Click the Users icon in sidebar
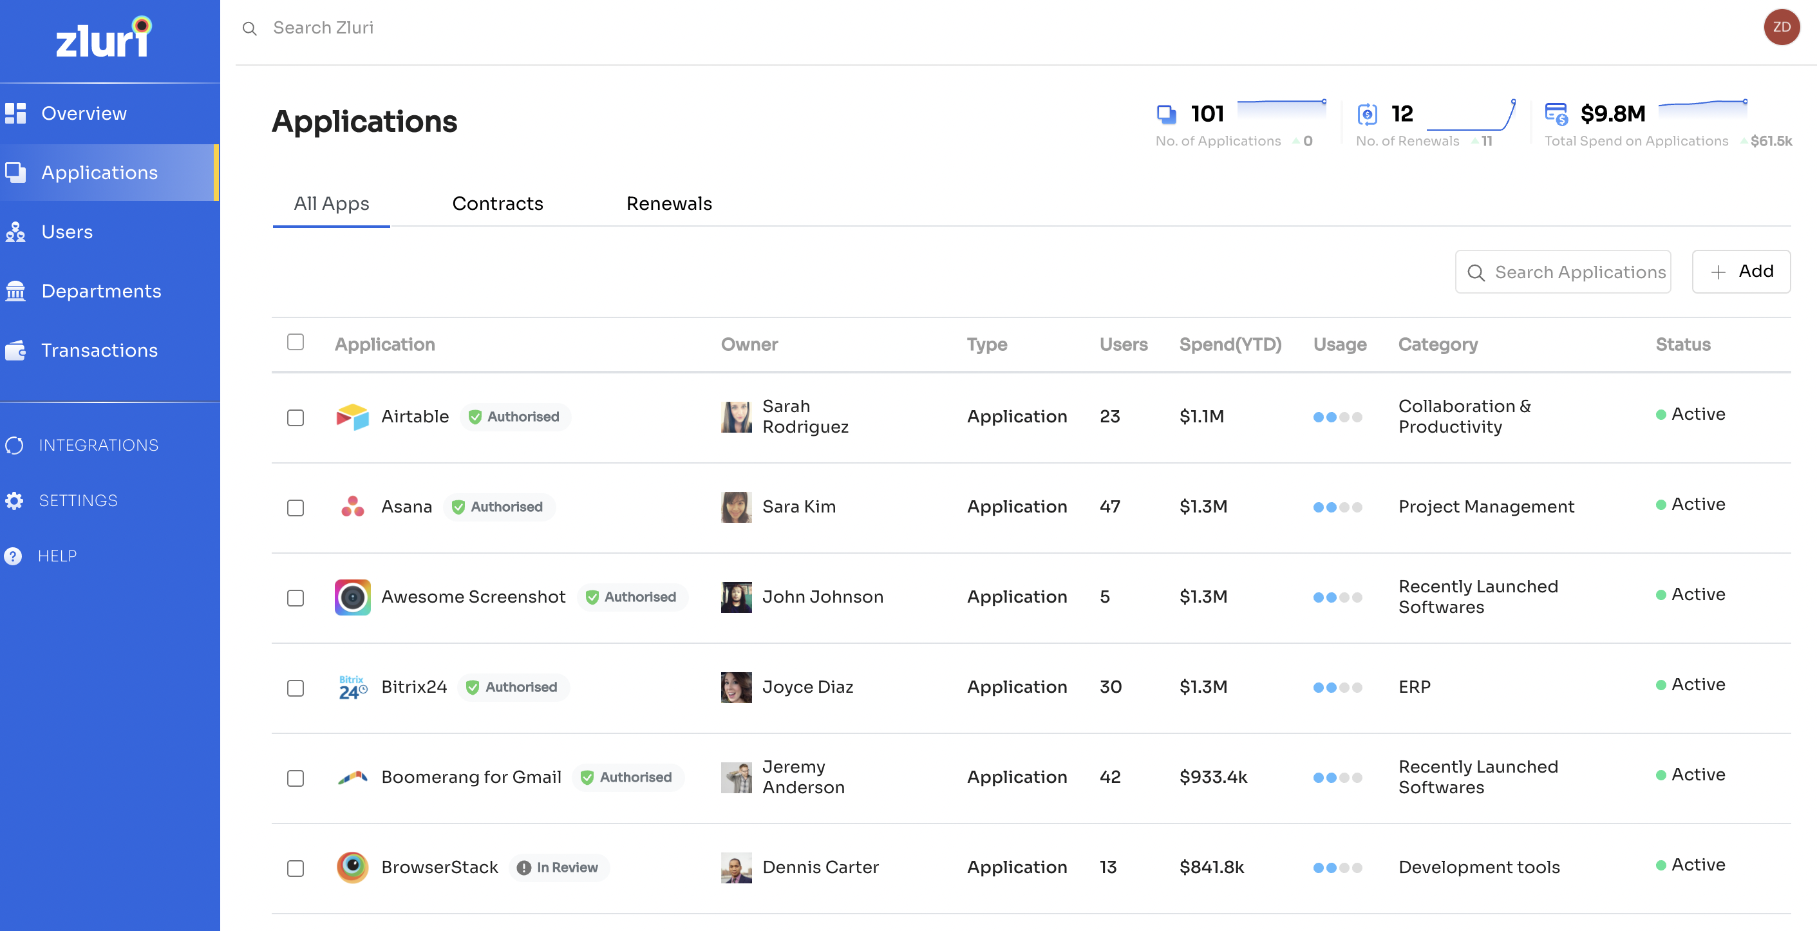 15,232
